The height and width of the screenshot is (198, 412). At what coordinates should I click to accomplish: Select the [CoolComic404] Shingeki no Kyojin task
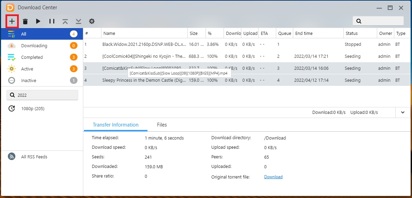[144, 56]
